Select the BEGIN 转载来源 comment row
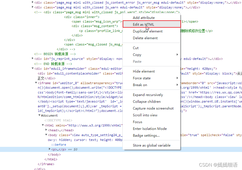Screen dimensions: 242x170 pyautogui.click(x=55, y=54)
